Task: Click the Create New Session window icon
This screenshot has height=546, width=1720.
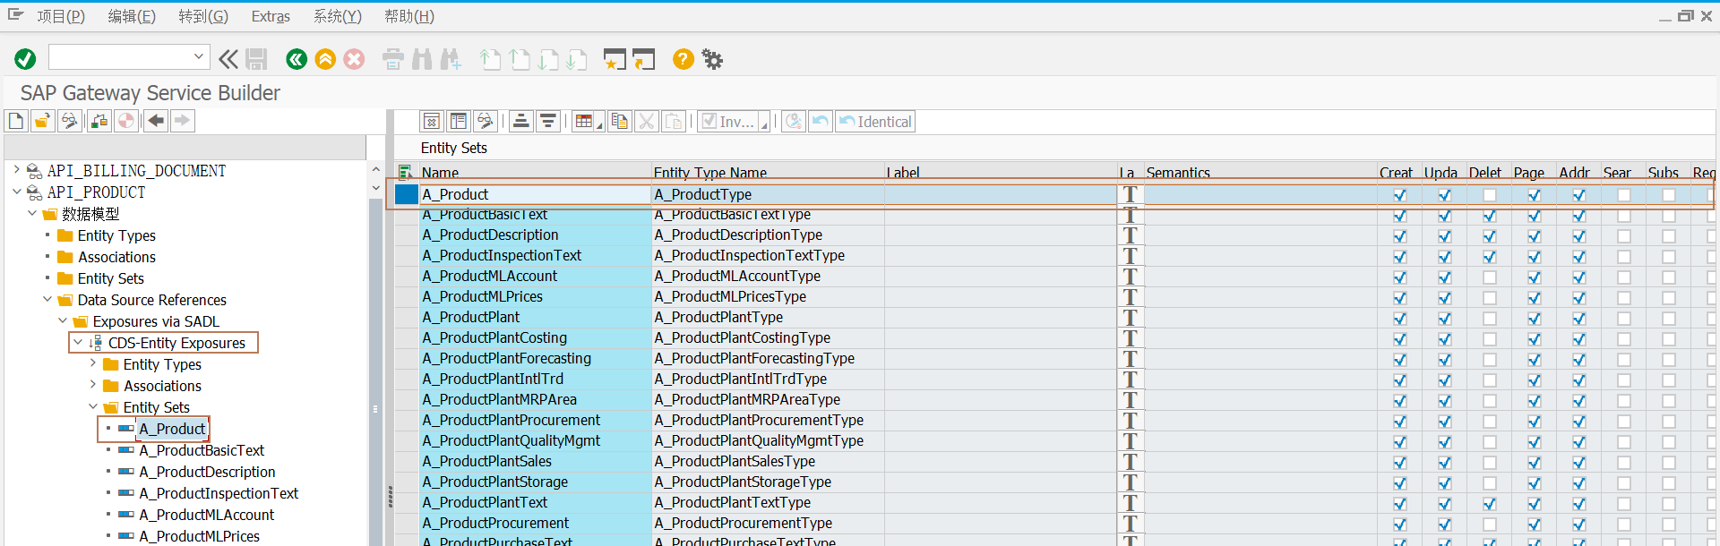Action: click(615, 59)
